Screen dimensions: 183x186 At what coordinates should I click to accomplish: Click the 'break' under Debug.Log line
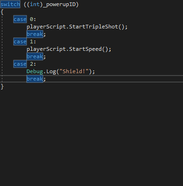click(35, 79)
